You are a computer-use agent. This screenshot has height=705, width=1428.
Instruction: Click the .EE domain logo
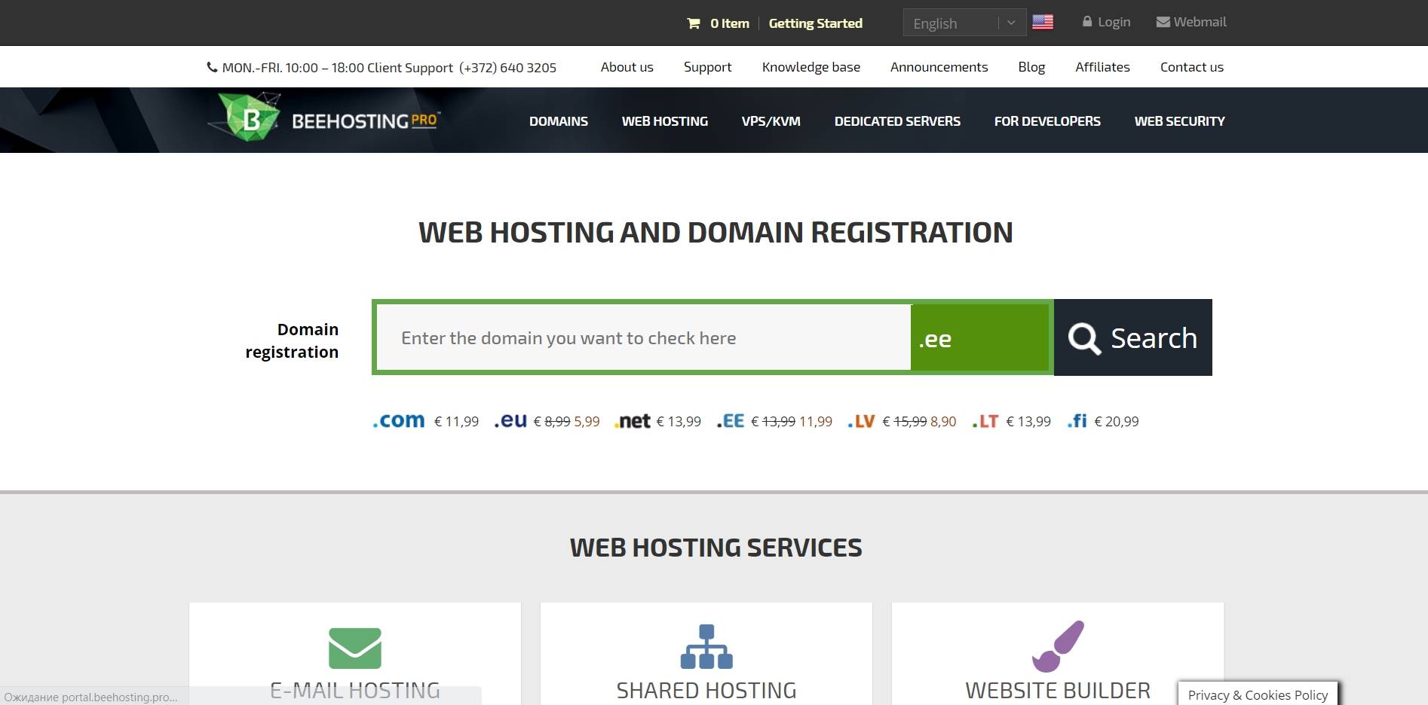[x=731, y=421]
